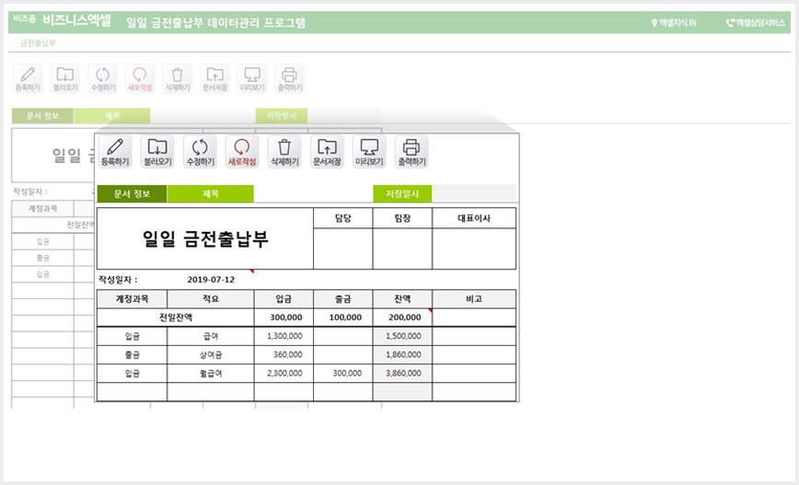Click the 작성일자 : label in foreground

pyautogui.click(x=118, y=280)
